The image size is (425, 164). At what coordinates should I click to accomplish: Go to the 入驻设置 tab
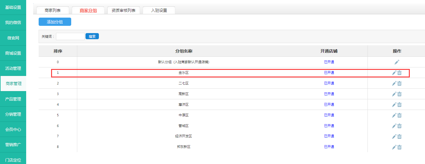(159, 10)
